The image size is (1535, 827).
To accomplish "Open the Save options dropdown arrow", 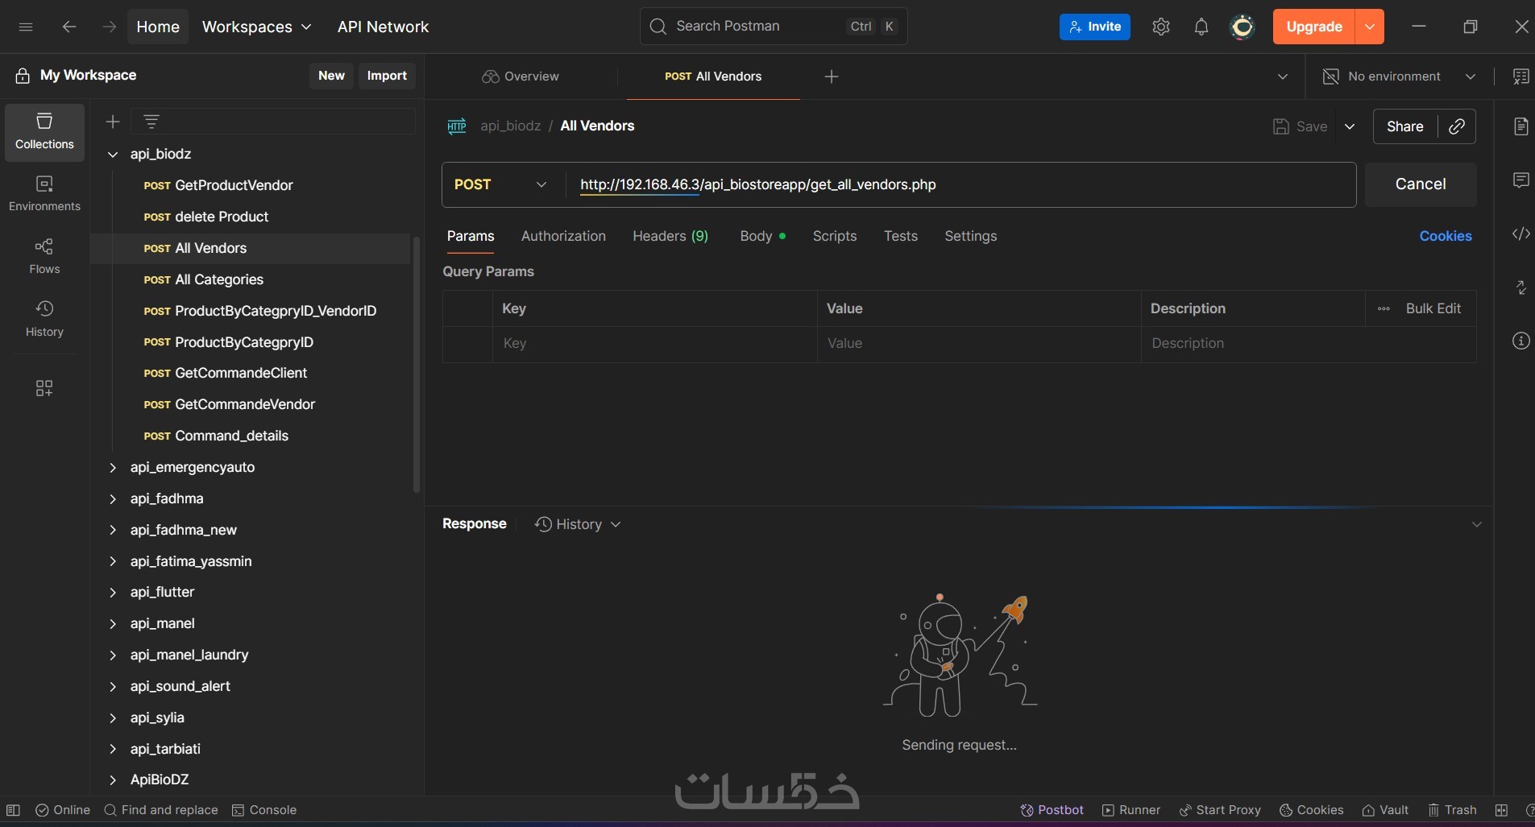I will (x=1350, y=126).
